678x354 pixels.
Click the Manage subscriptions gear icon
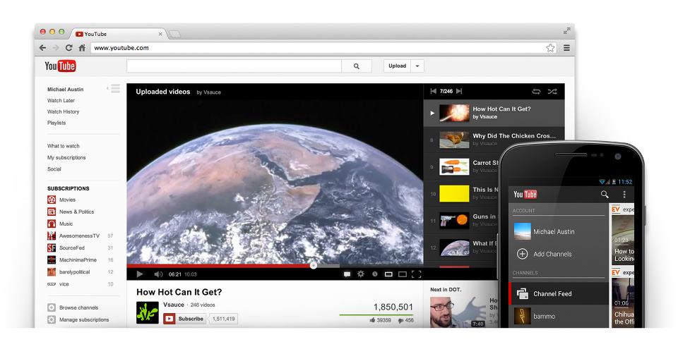pyautogui.click(x=52, y=319)
